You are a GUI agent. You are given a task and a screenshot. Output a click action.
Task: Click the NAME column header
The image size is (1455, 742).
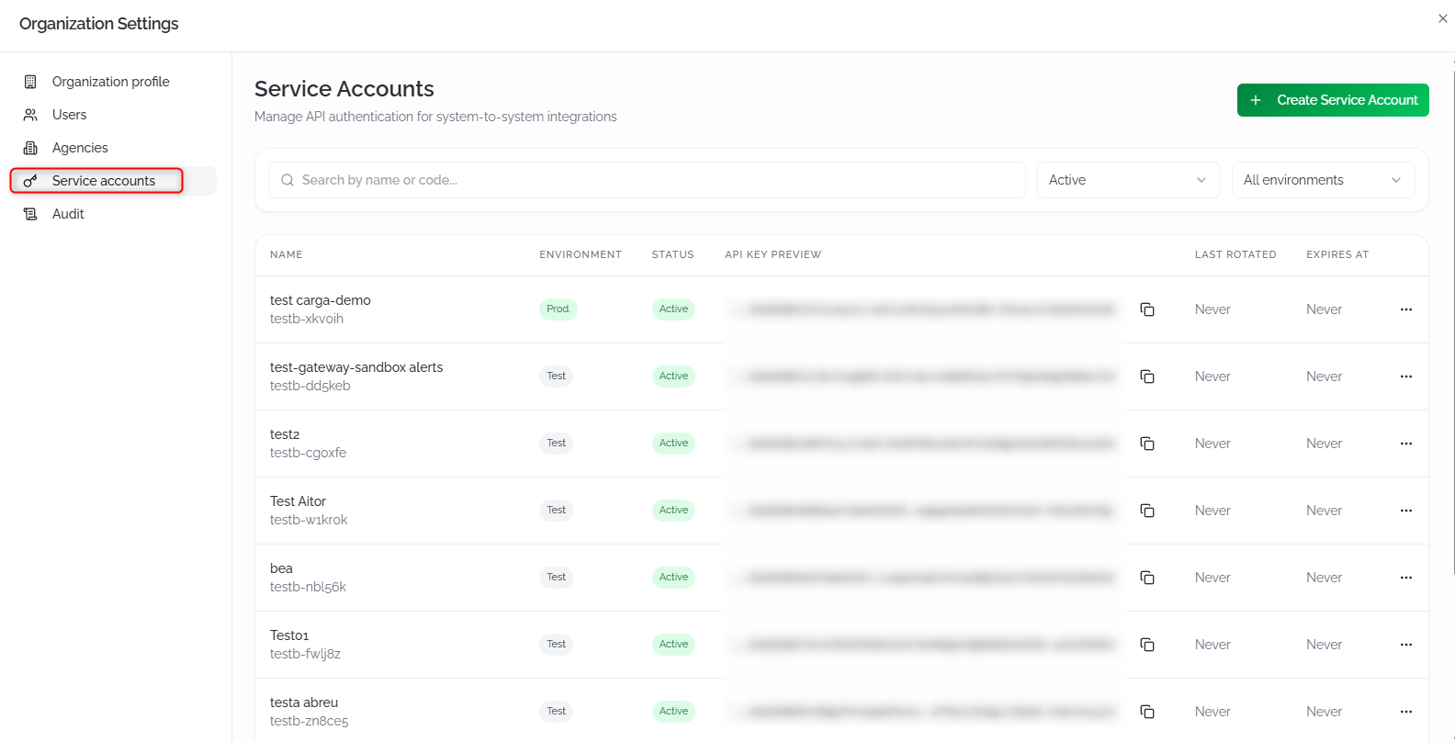pyautogui.click(x=287, y=254)
